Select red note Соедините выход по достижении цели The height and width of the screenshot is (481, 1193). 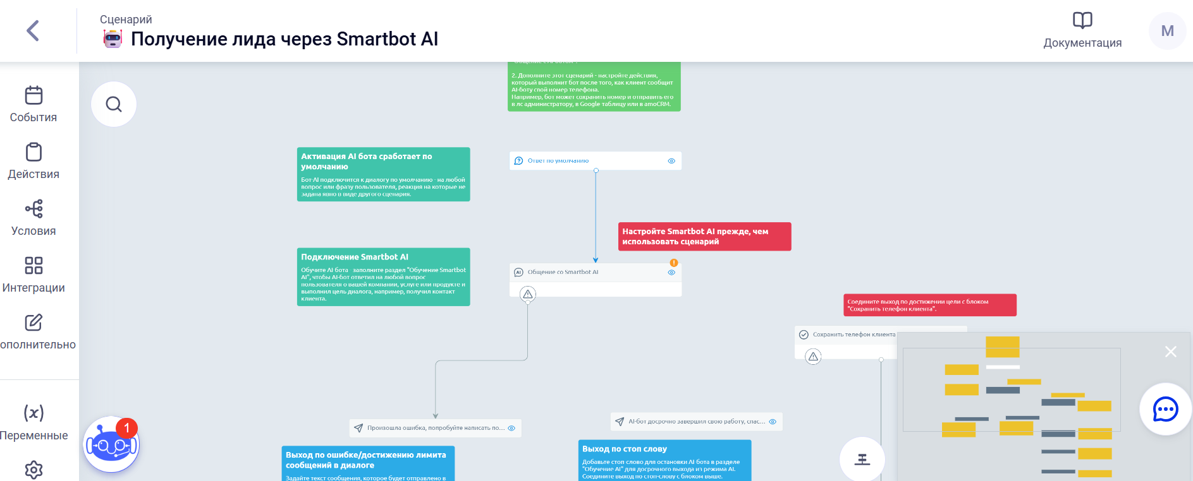930,305
